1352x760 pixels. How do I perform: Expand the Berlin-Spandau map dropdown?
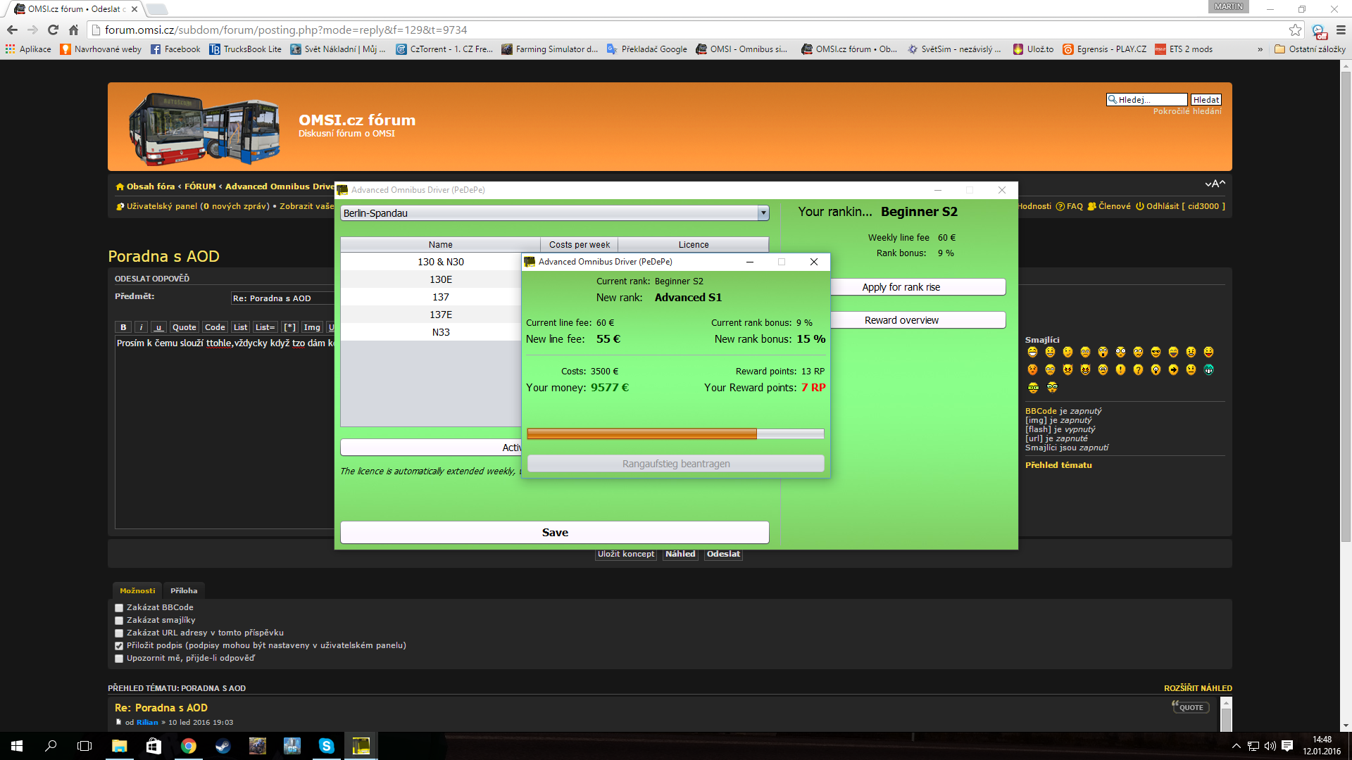pyautogui.click(x=763, y=213)
